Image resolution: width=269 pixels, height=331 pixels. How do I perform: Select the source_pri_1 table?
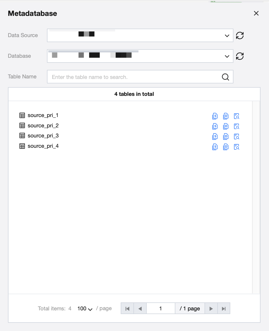click(x=43, y=115)
